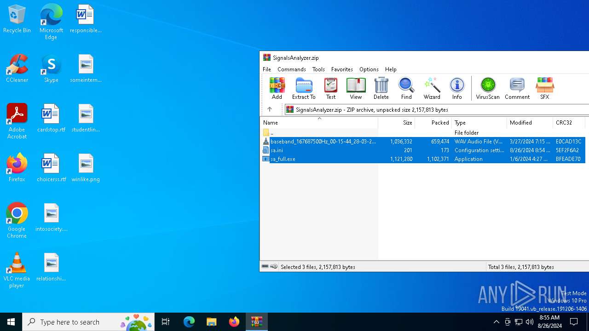Sort by the Modified column header
The width and height of the screenshot is (589, 331).
tap(530, 123)
